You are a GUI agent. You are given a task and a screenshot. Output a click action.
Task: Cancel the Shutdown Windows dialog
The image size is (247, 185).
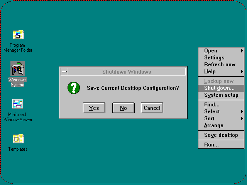[152, 108]
